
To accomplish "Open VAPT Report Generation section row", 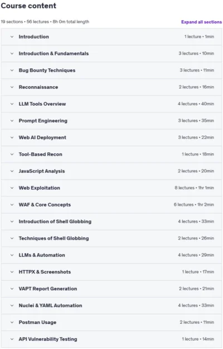I will coord(111,289).
